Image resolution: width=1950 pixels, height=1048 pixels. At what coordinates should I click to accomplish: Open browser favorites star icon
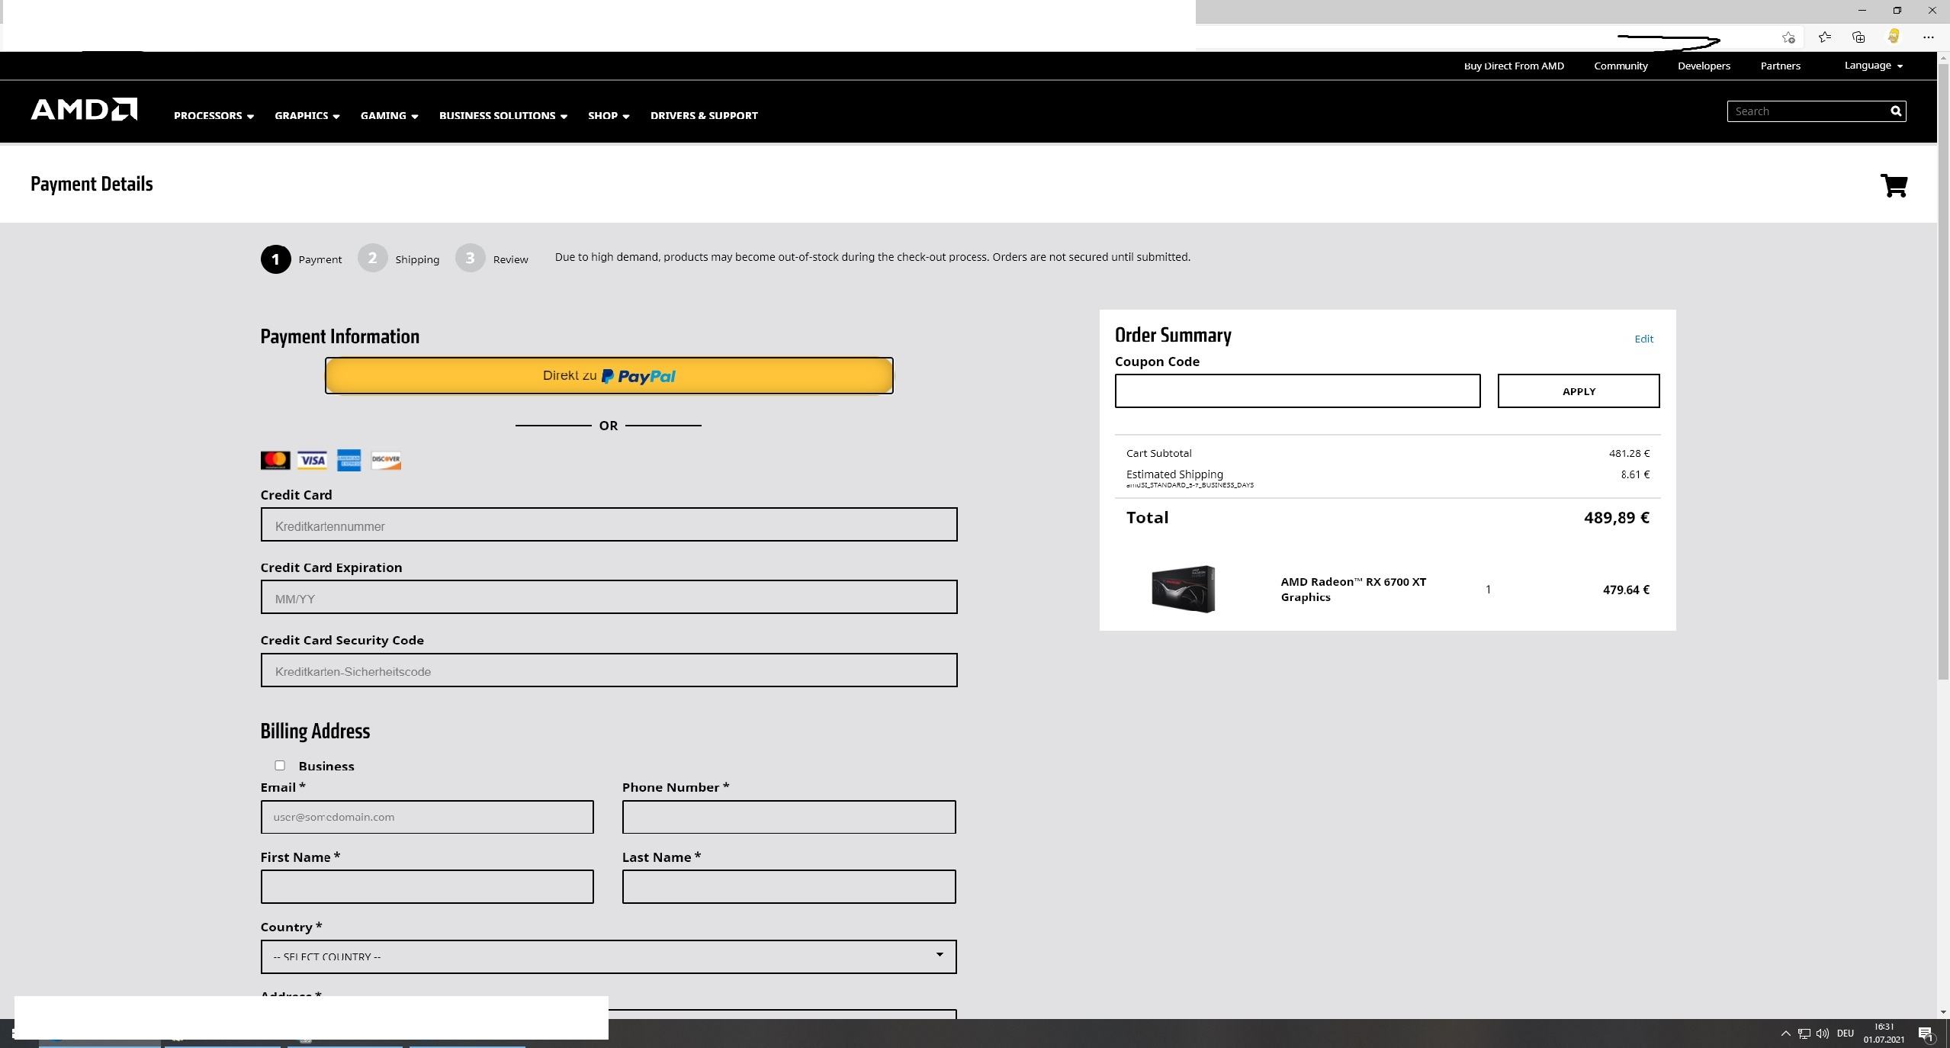coord(1824,37)
